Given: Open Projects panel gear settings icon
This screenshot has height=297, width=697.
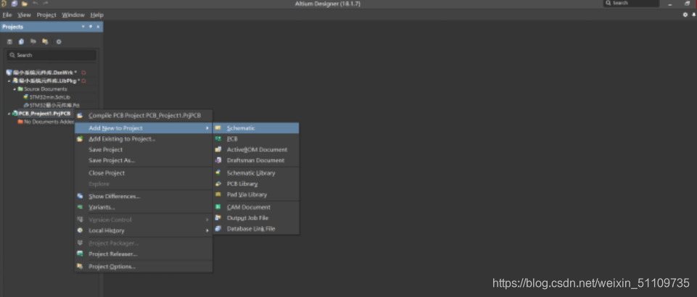Looking at the screenshot, I should [x=59, y=42].
